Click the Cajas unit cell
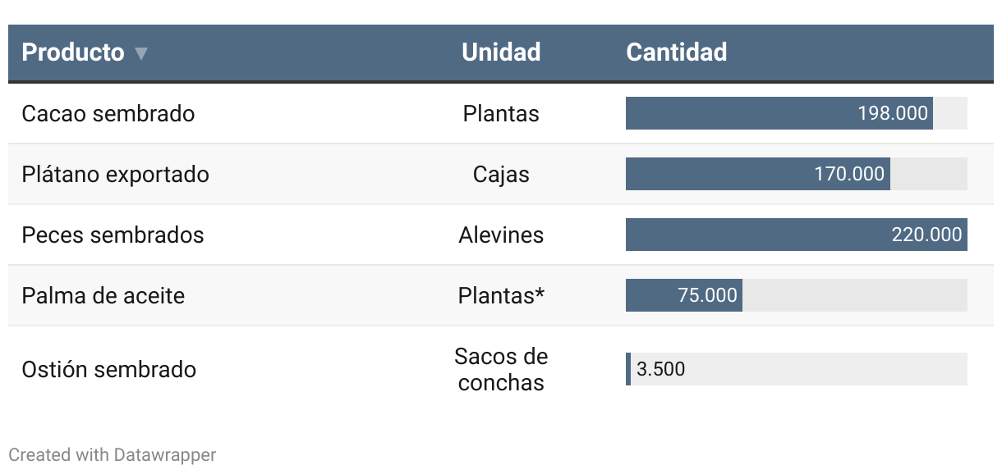The image size is (1002, 474). 501,174
